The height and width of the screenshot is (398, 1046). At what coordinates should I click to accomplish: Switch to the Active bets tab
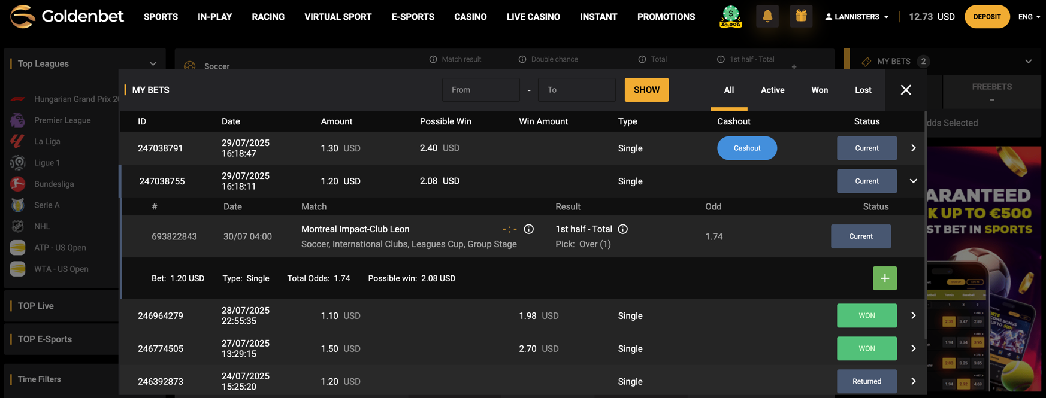[772, 90]
